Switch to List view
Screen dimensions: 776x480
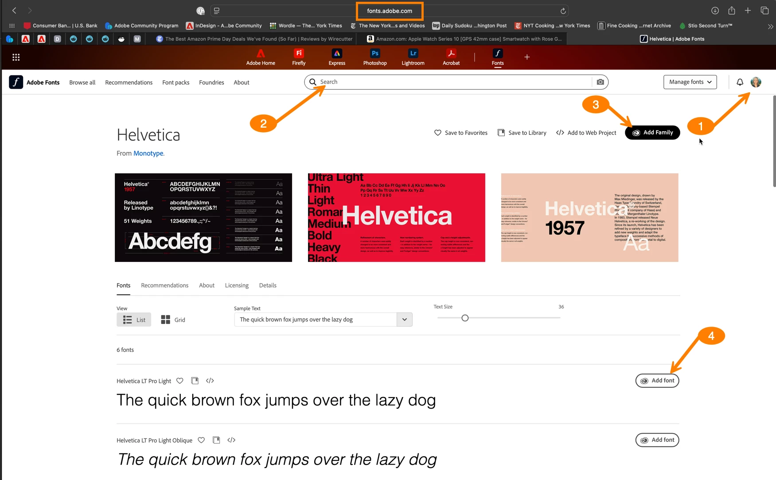pyautogui.click(x=134, y=320)
